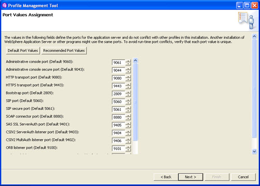The width and height of the screenshot is (260, 186).
Task: Return with the Back button
Action: click(166, 177)
